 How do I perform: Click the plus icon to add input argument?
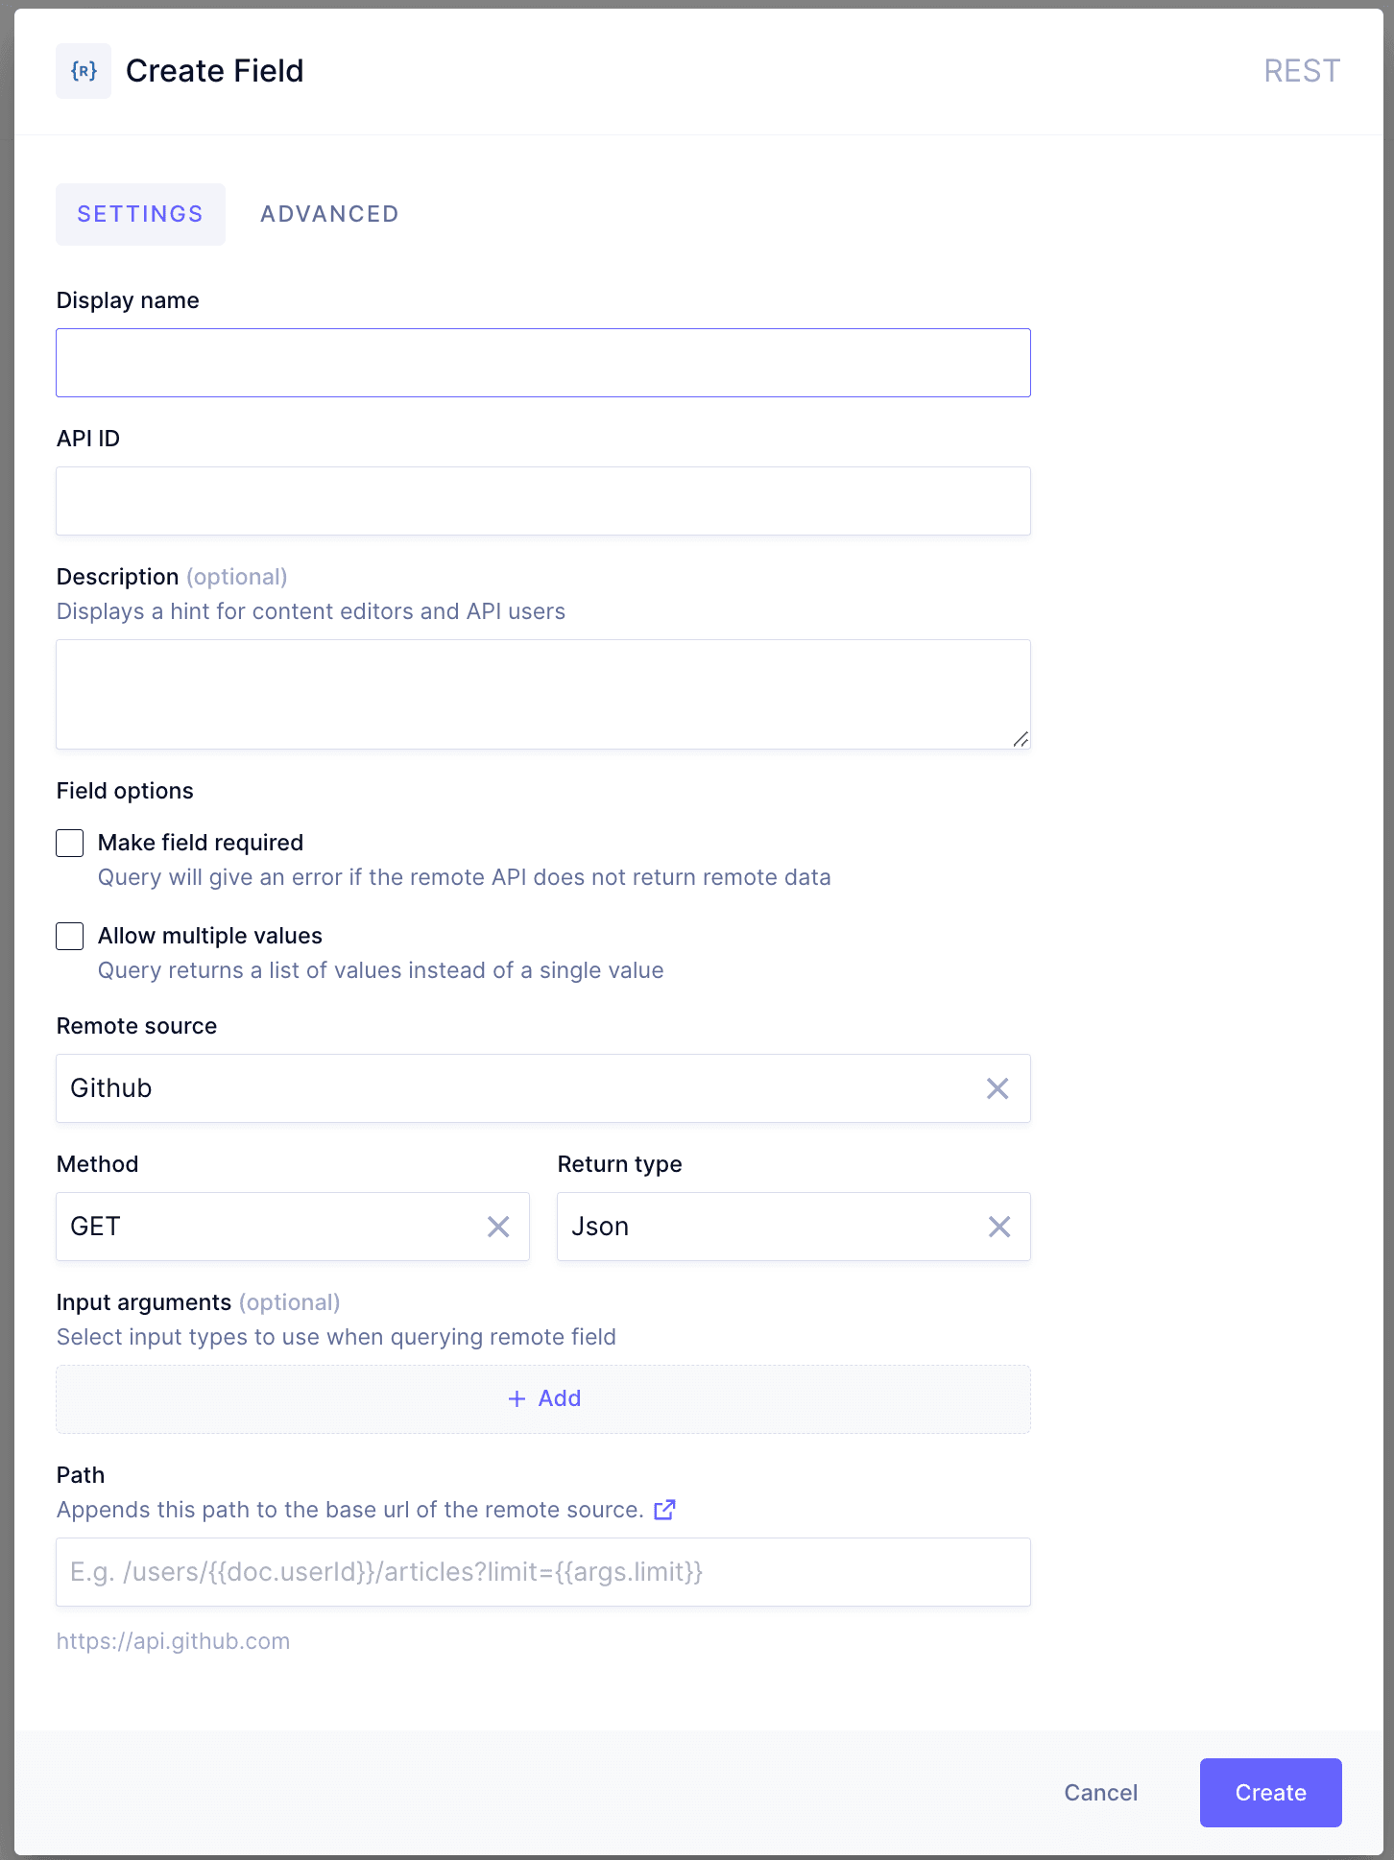pos(517,1398)
